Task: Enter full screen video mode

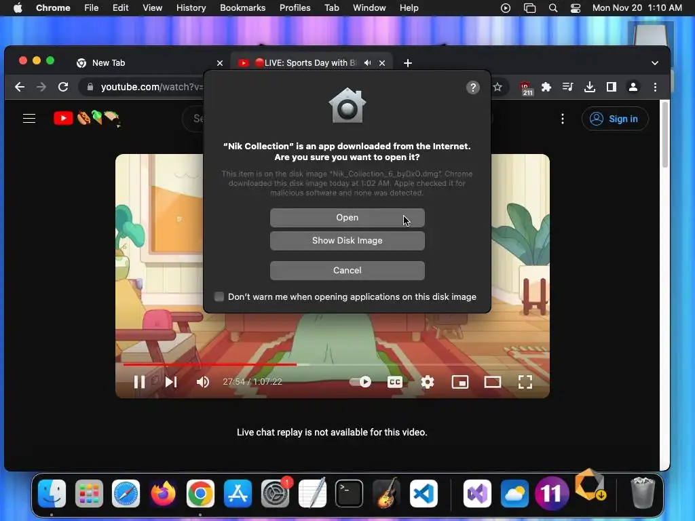Action: 525,382
